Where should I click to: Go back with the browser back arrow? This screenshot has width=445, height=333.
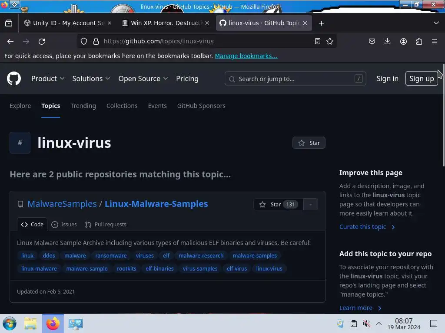pyautogui.click(x=10, y=41)
